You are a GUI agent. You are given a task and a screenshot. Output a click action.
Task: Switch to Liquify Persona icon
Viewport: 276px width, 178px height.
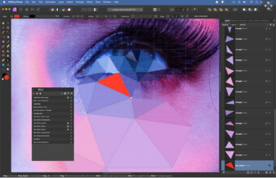pos(21,10)
